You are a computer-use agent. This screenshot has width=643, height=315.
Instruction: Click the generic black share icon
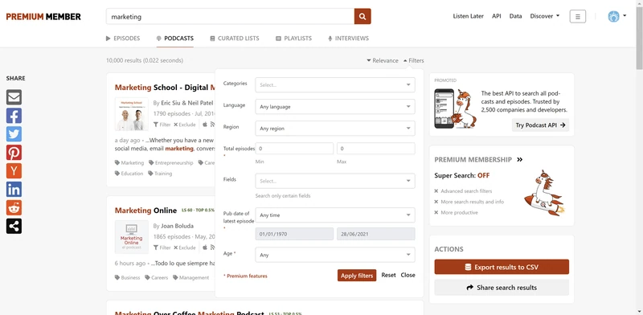(x=14, y=227)
